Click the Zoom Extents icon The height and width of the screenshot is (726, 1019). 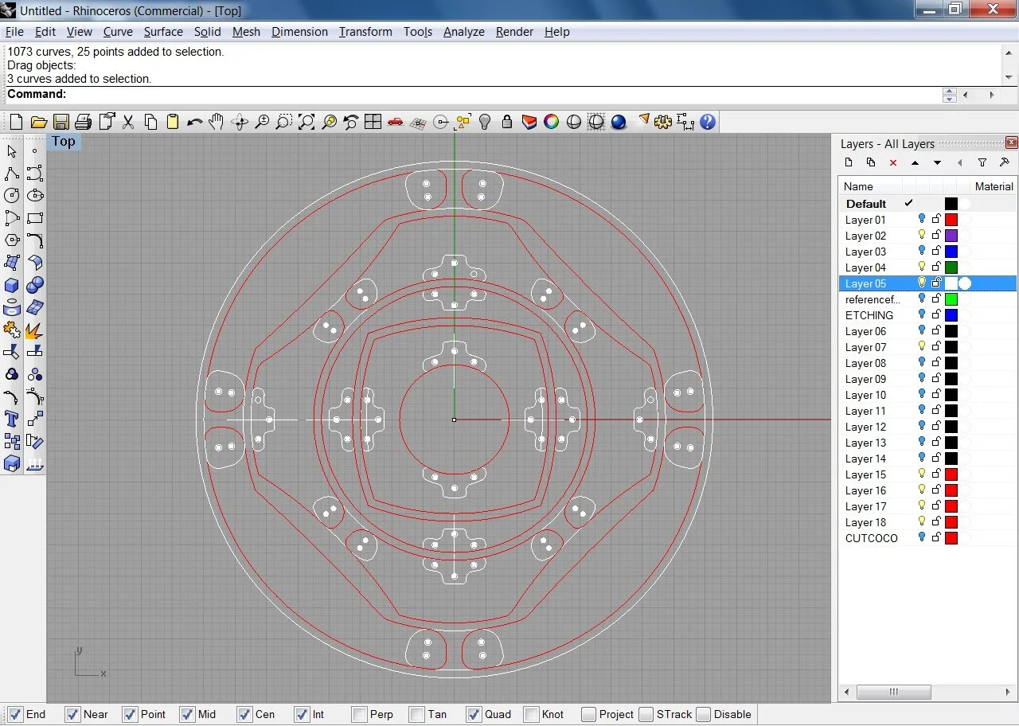(x=306, y=122)
